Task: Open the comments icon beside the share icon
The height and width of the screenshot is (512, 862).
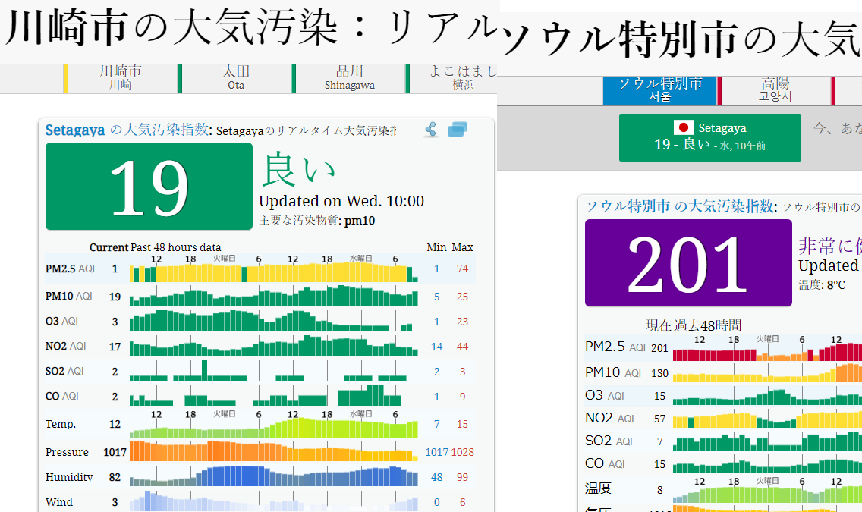Action: tap(458, 130)
